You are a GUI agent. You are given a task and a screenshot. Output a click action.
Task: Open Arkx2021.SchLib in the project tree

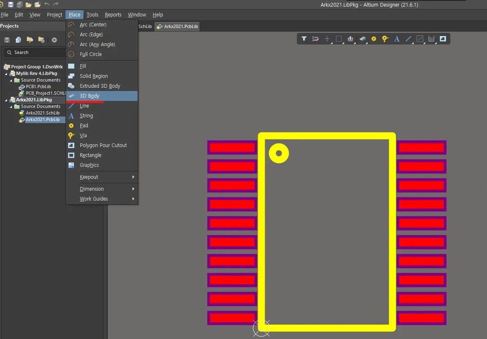[42, 113]
